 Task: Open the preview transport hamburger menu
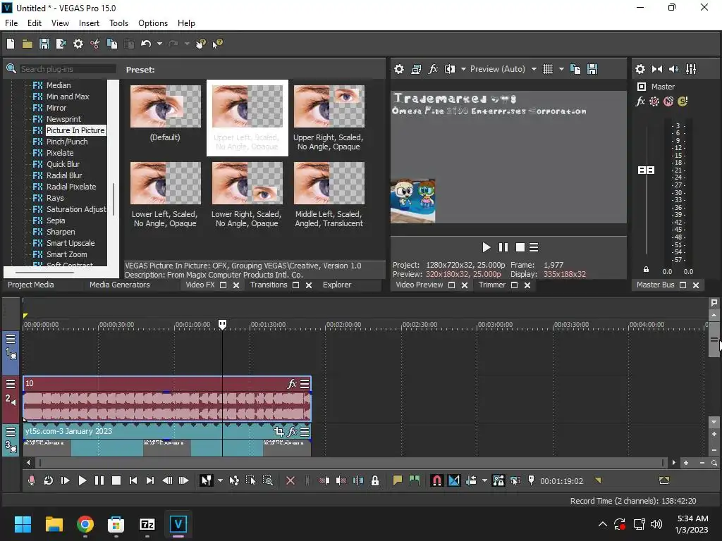click(x=534, y=247)
